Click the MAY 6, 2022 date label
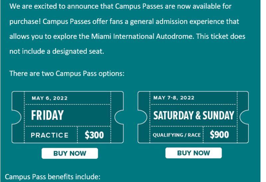The image size is (266, 182). tap(50, 98)
